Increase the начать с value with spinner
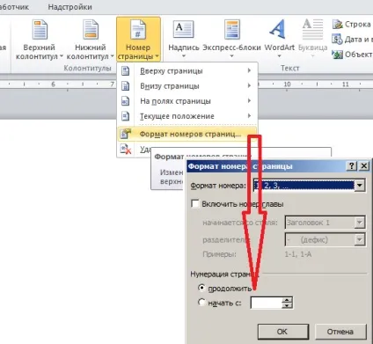 point(287,300)
